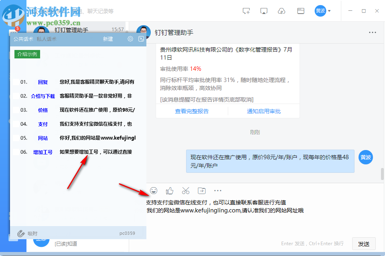The image size is (385, 256).
Task: Click the pc0359 account label in panel footer
Action: pyautogui.click(x=127, y=233)
